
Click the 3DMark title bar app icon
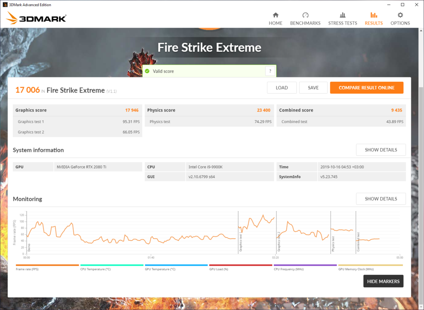(5, 5)
